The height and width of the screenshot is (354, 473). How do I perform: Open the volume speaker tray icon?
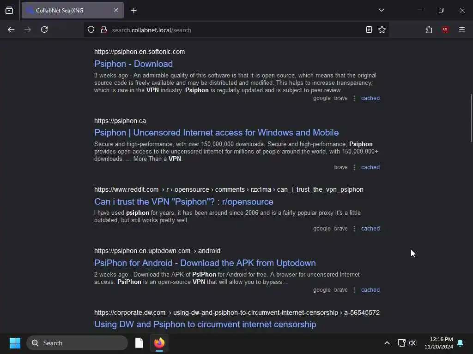[412, 343]
